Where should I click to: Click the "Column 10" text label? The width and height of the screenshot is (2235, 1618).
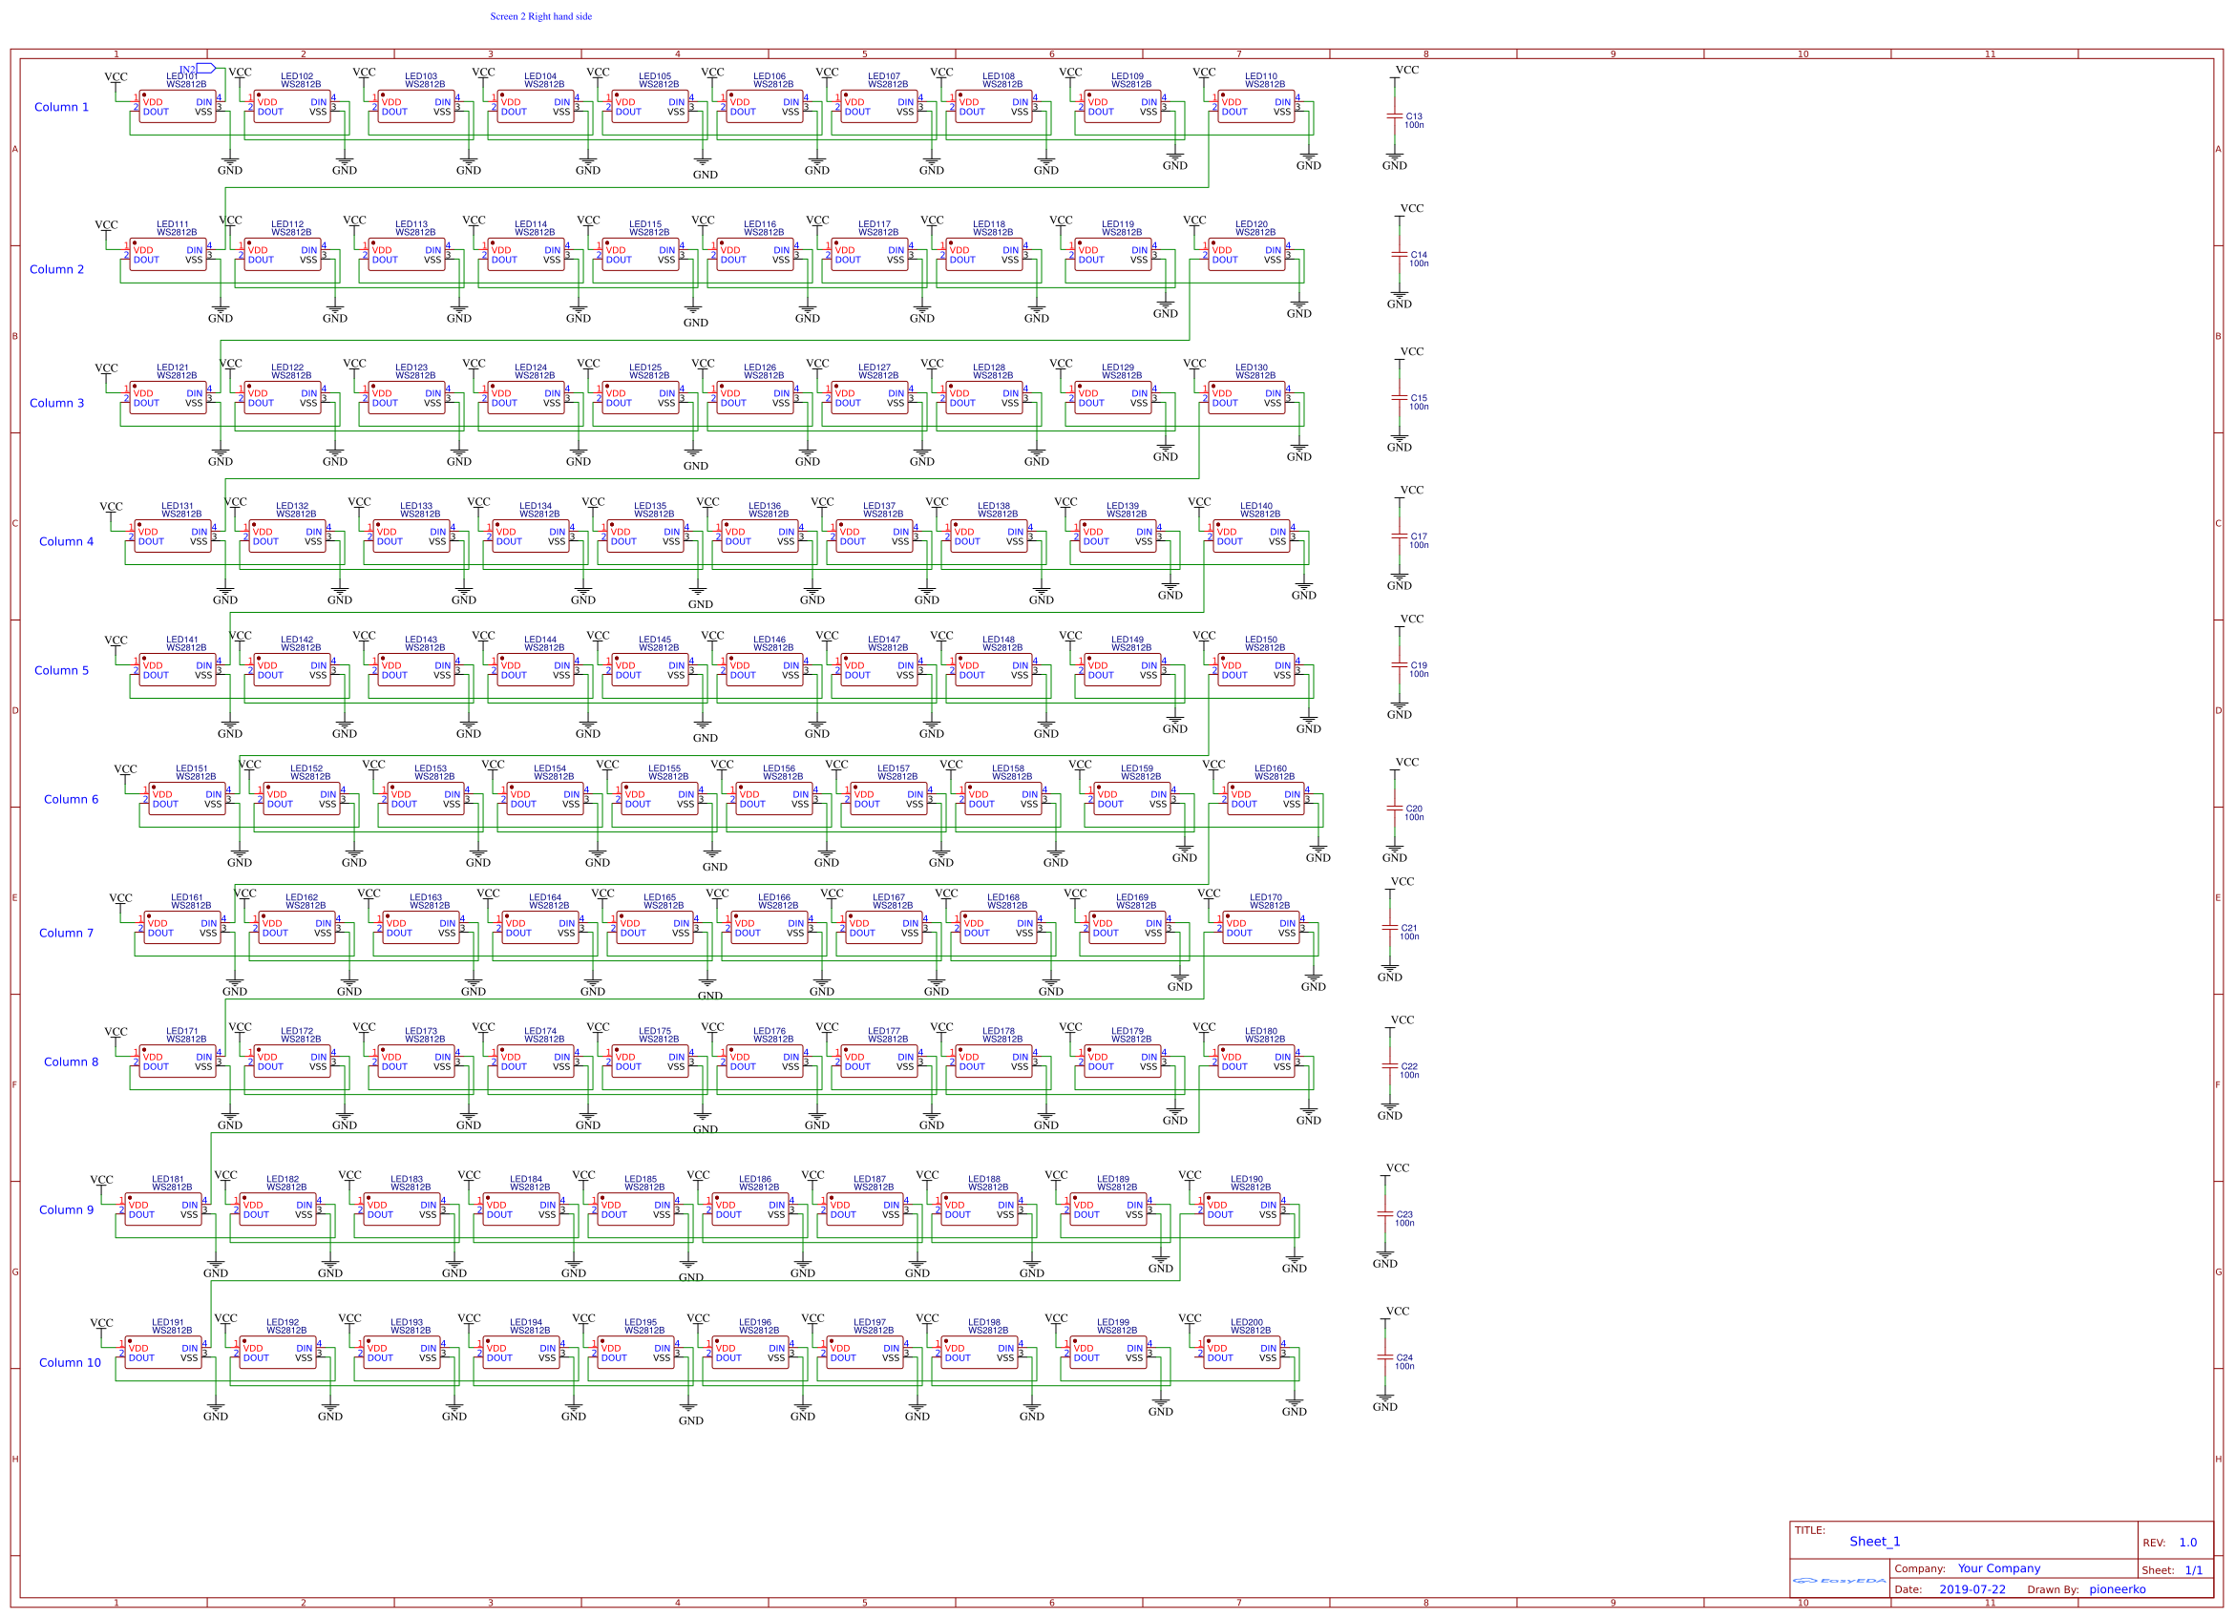click(69, 1362)
